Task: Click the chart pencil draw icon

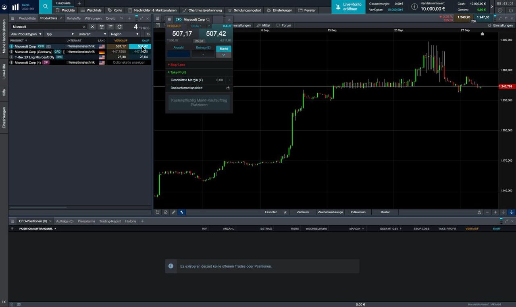Action: pyautogui.click(x=174, y=212)
